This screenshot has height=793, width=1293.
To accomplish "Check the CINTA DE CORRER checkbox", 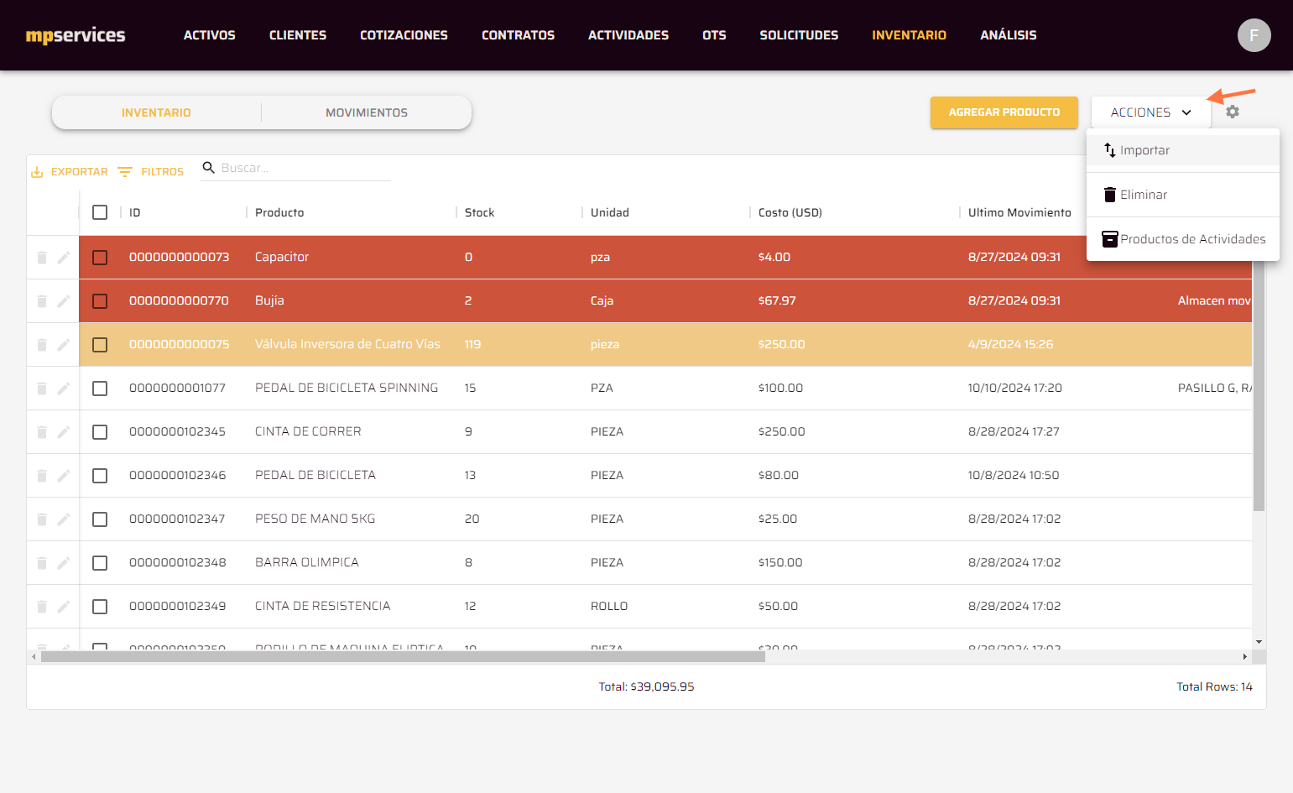I will [x=100, y=432].
